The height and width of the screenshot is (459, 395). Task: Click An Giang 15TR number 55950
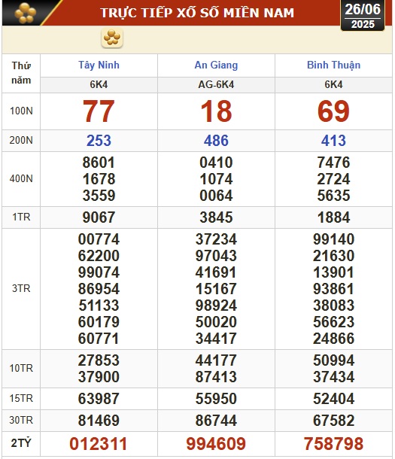coord(216,399)
